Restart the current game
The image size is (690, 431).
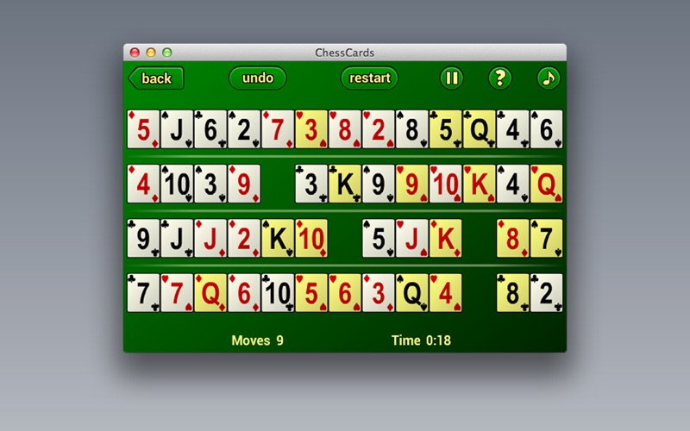pyautogui.click(x=369, y=78)
